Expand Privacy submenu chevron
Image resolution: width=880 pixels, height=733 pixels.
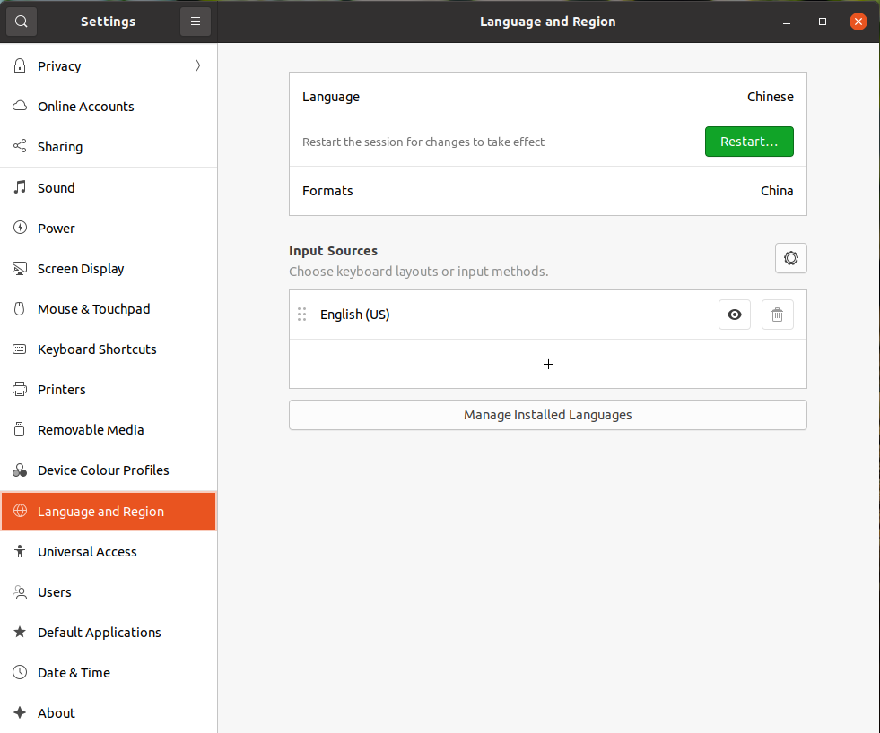click(197, 65)
